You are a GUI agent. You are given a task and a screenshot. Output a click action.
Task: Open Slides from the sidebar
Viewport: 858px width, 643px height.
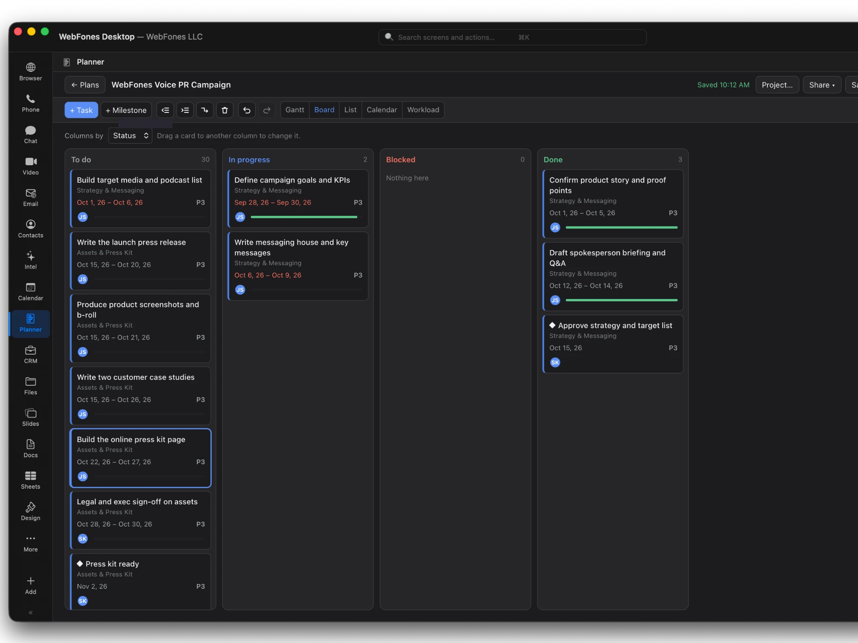click(30, 418)
